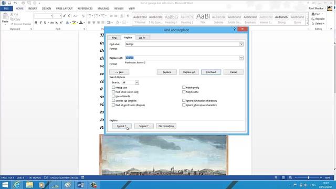Align text right in ribbon
336x189 pixels.
click(x=98, y=23)
